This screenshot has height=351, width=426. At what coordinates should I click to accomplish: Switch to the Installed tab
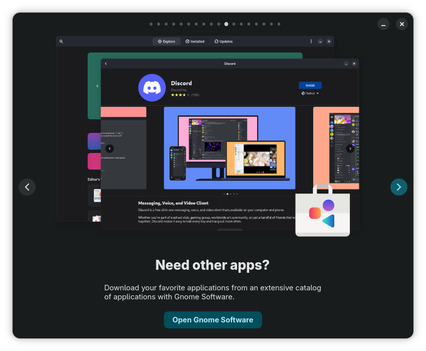point(195,42)
